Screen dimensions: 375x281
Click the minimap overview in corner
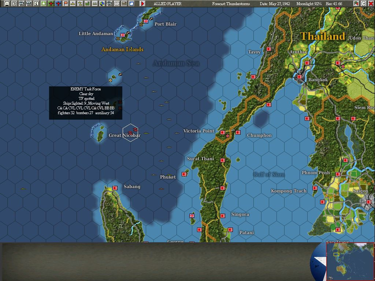(350, 262)
